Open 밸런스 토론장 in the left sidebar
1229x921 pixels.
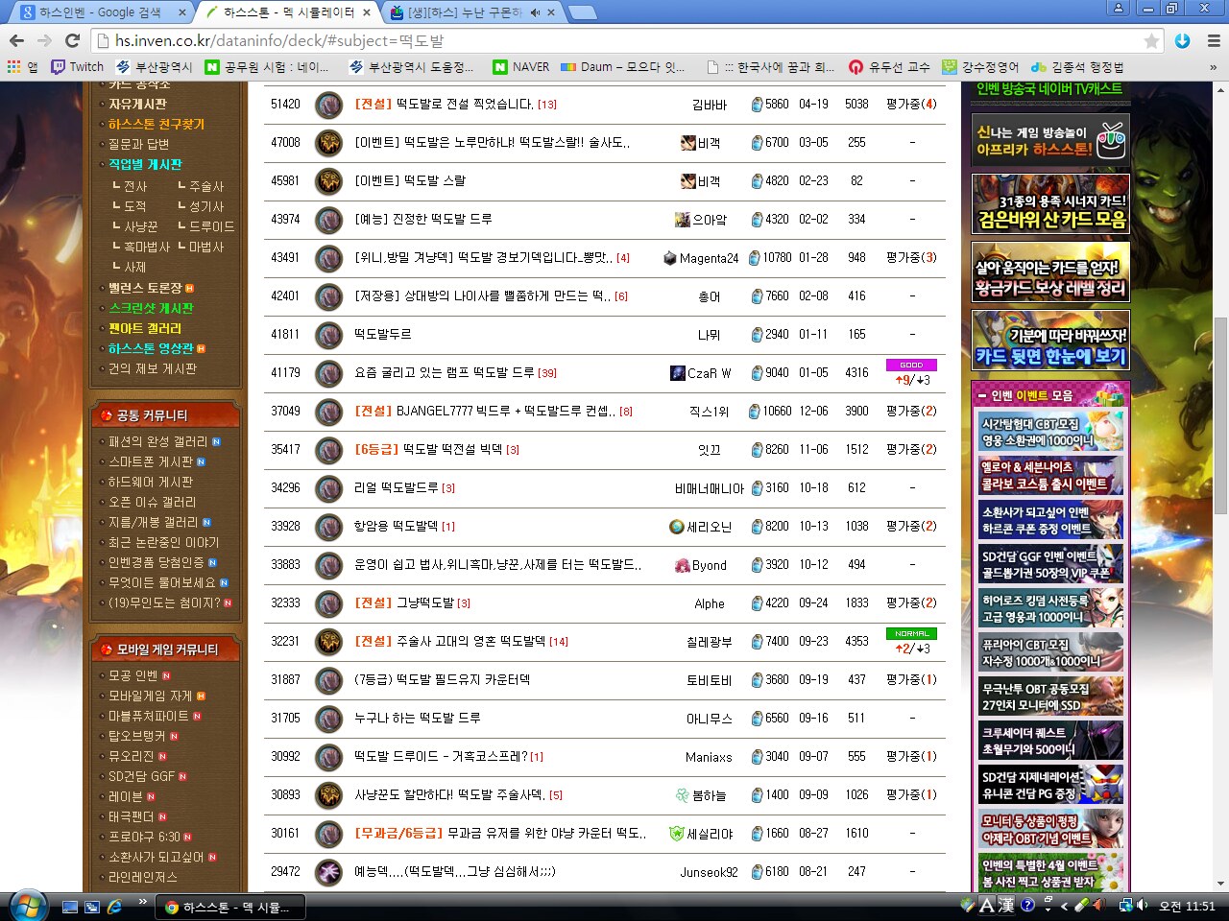[145, 288]
